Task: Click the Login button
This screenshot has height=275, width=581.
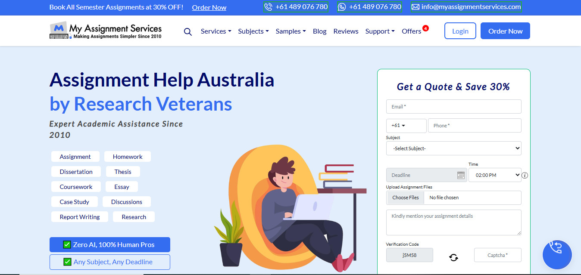Action: click(460, 31)
